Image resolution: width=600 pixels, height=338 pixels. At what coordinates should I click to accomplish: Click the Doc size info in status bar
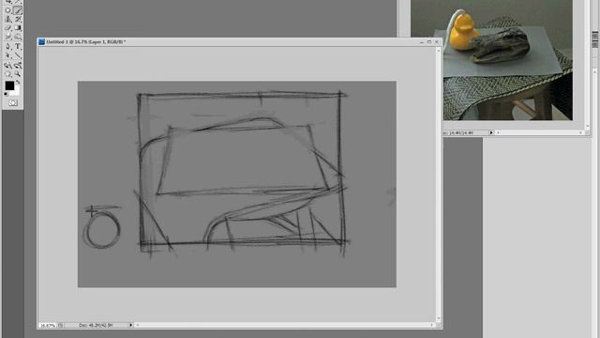pyautogui.click(x=96, y=325)
